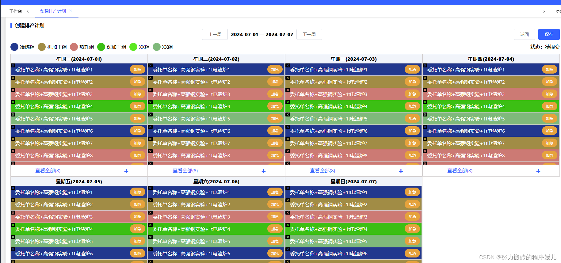Pick the 热轧组 salmon color swatch
Viewport: 561px width, 263px height.
pos(74,47)
